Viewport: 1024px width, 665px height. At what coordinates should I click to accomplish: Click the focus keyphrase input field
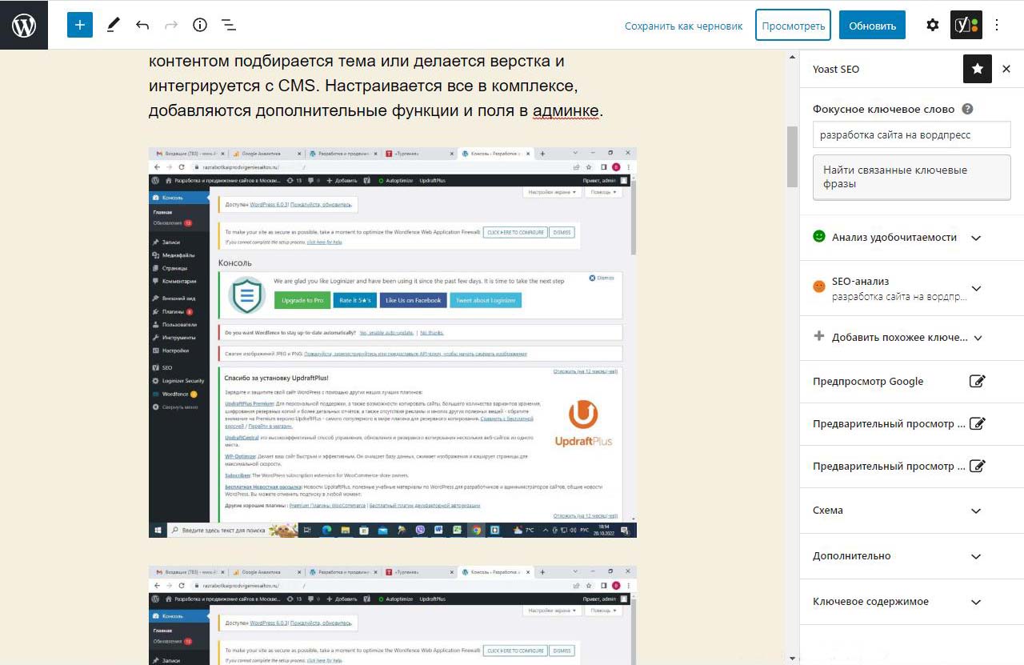pos(911,135)
